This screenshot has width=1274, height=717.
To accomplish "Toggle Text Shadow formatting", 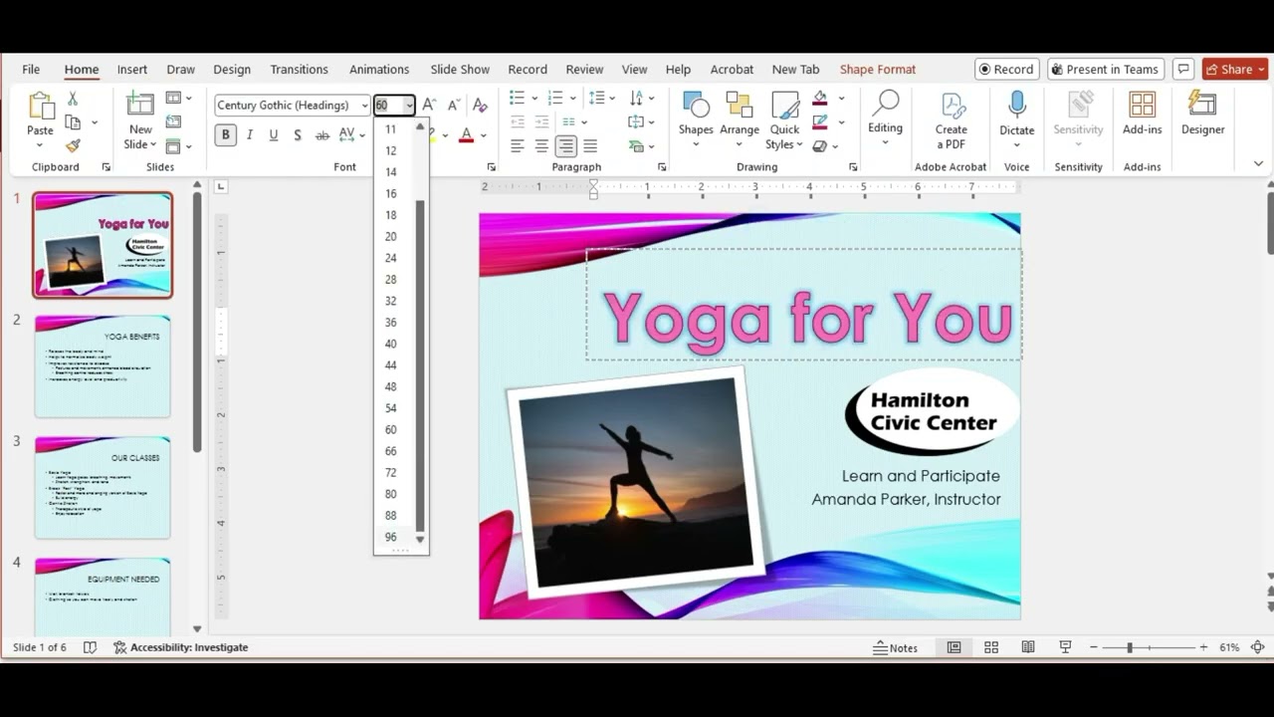I will [x=298, y=135].
